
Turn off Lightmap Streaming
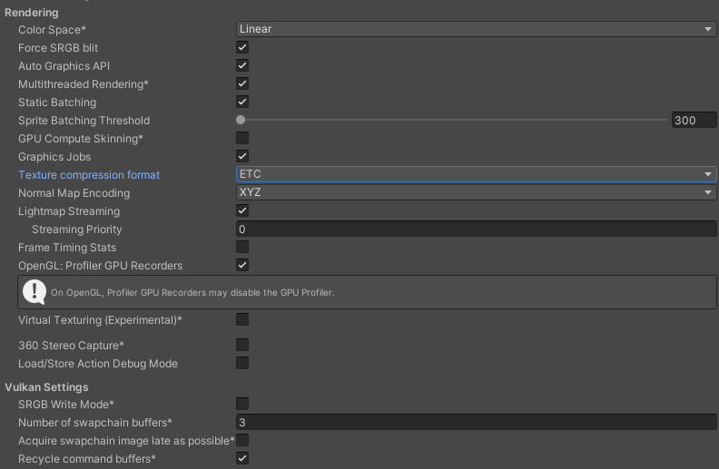coord(242,210)
